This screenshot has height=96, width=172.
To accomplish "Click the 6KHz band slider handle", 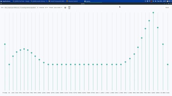I will pos(142,38).
